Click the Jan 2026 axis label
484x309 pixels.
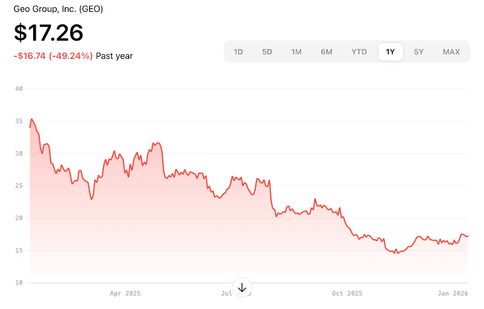point(452,293)
